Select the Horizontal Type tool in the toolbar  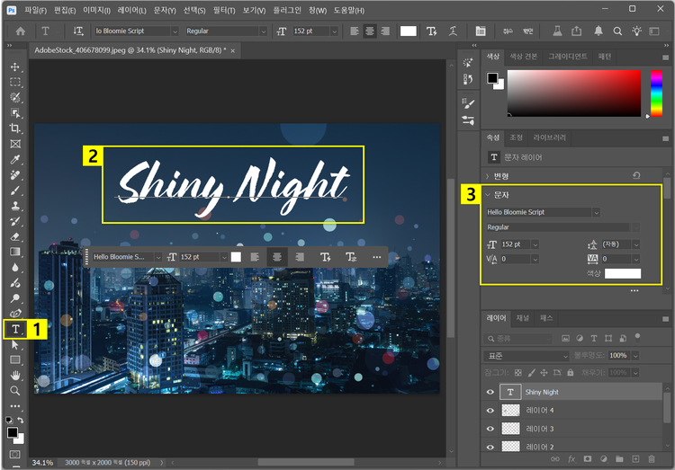pos(15,330)
